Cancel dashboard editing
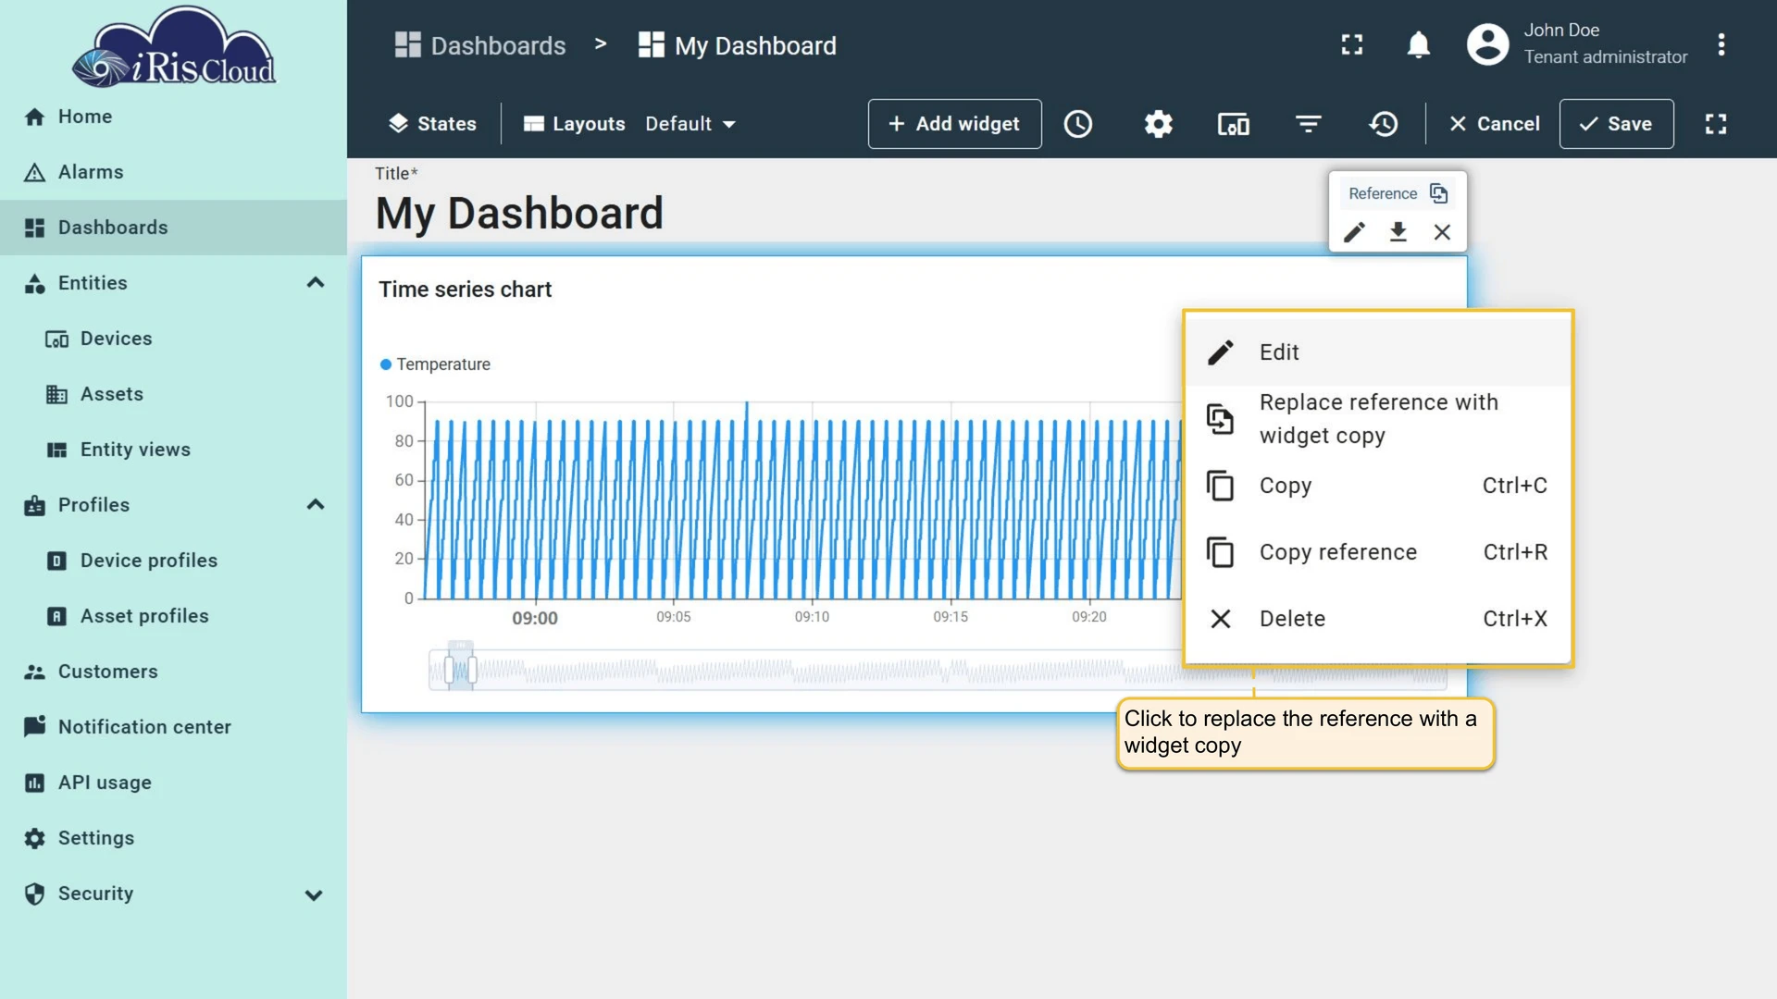Image resolution: width=1777 pixels, height=999 pixels. click(x=1494, y=124)
